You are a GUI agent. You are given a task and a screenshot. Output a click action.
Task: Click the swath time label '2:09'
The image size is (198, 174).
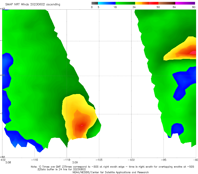[x=75, y=162]
